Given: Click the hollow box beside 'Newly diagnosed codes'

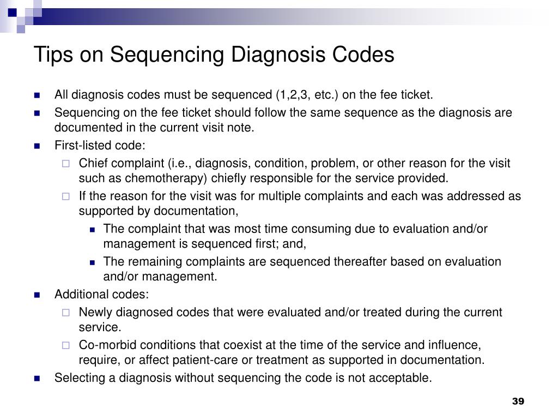Looking at the screenshot, I should (x=66, y=313).
